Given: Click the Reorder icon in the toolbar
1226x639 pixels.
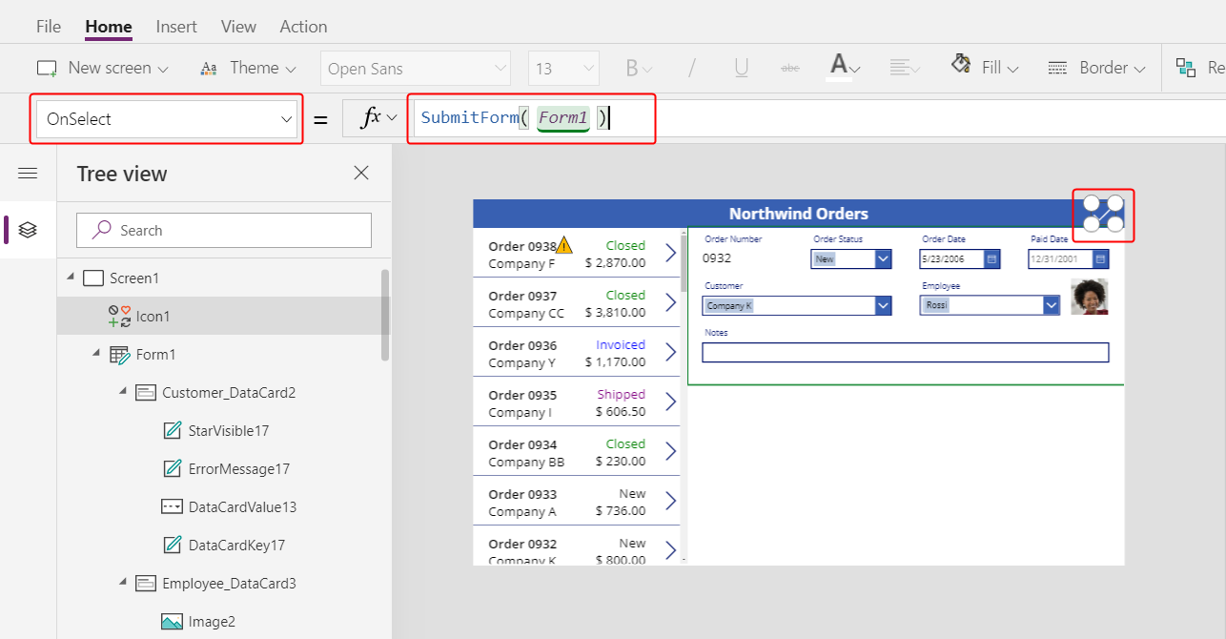Looking at the screenshot, I should (x=1186, y=67).
